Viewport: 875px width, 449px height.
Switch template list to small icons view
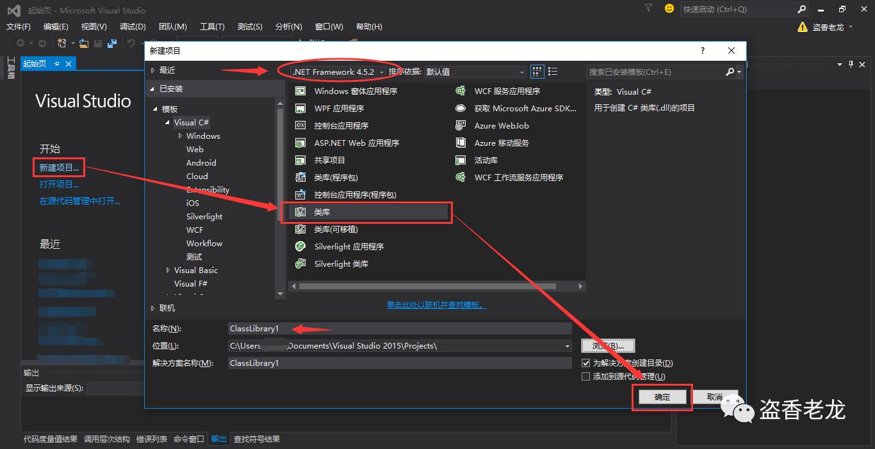pos(553,72)
